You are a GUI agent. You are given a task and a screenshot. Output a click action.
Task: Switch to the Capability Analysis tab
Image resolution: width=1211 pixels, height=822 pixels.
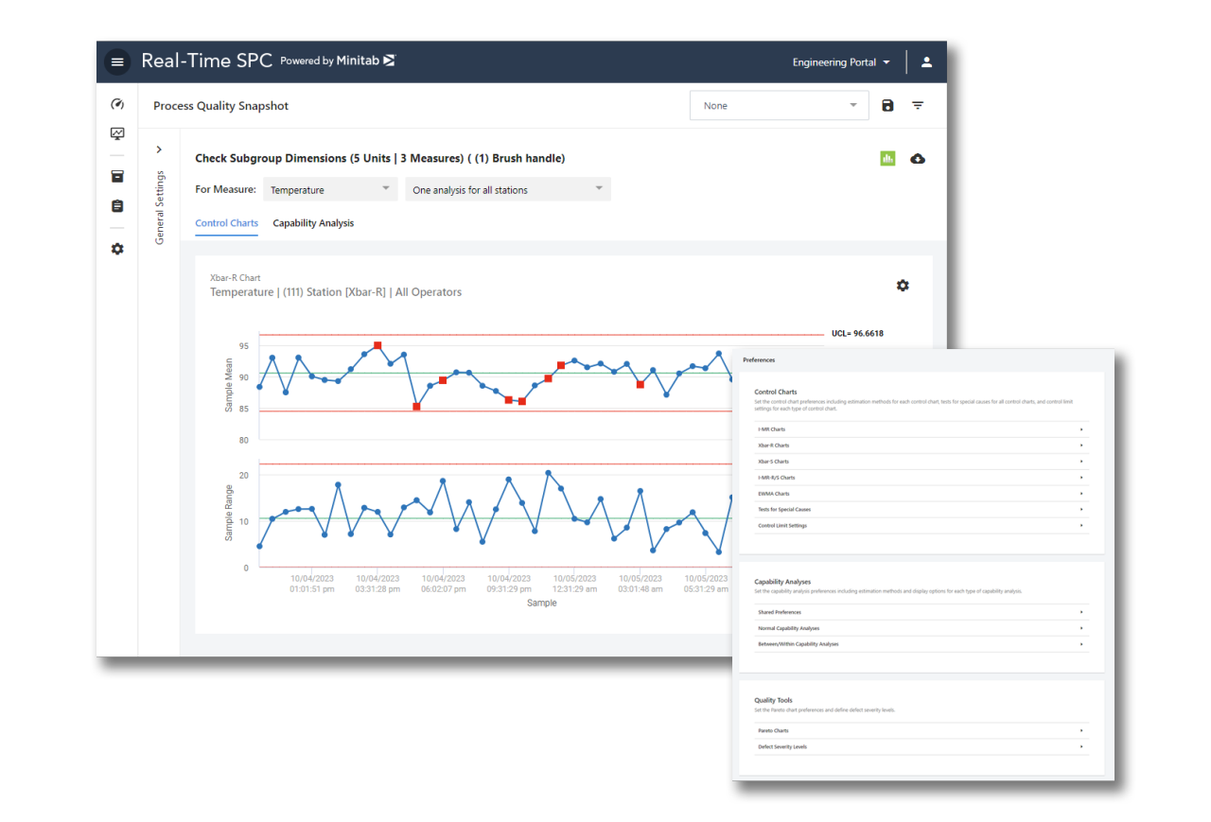point(313,223)
